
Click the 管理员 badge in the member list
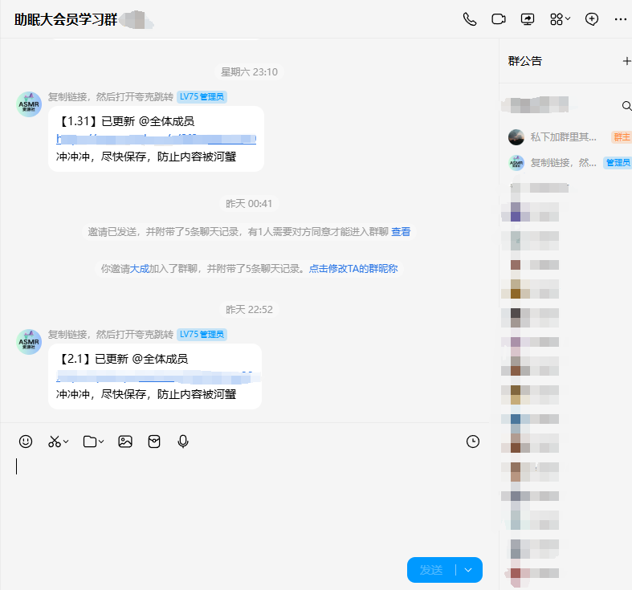click(x=618, y=163)
